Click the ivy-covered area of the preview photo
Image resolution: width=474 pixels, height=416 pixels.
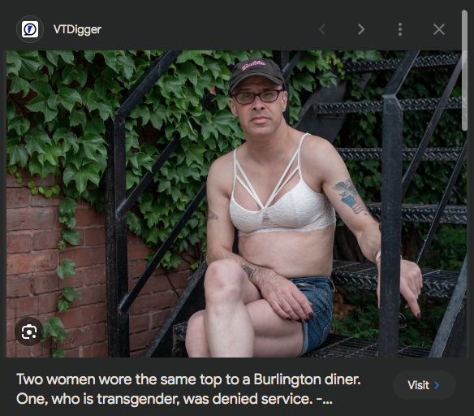[60, 115]
